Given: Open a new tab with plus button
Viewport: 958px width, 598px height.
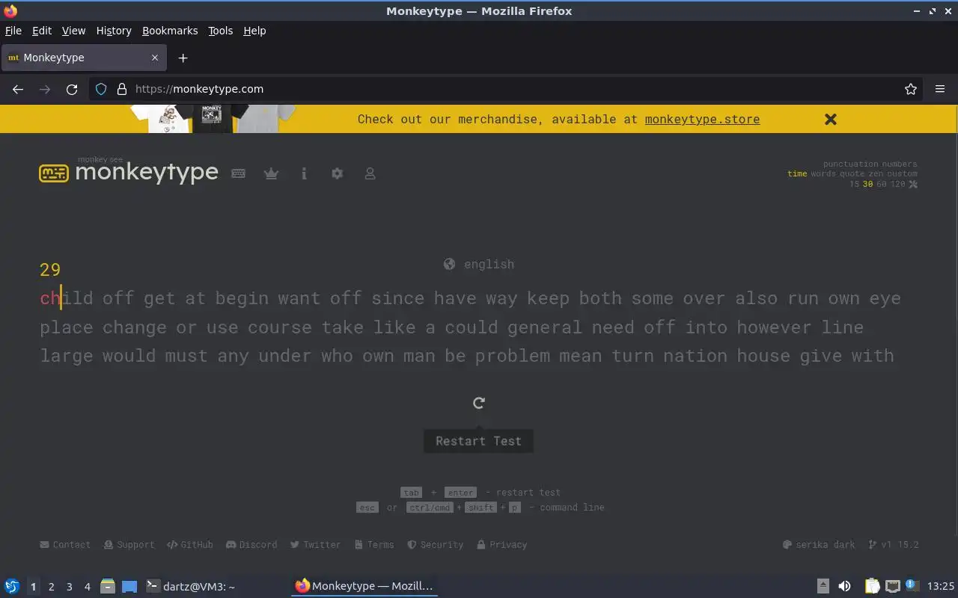Looking at the screenshot, I should coord(183,58).
